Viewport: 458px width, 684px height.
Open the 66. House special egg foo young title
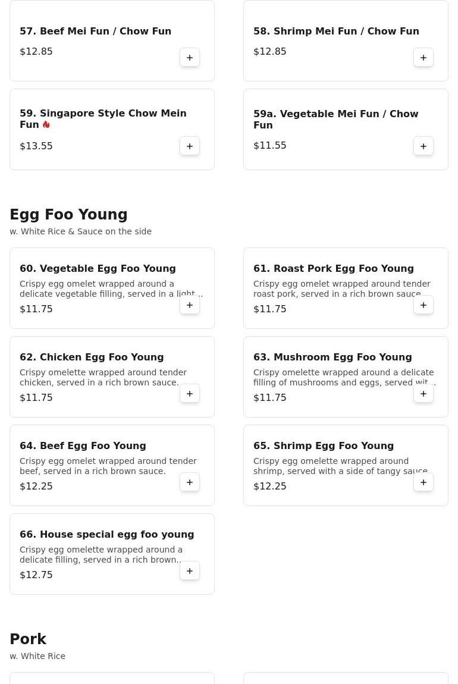107,534
